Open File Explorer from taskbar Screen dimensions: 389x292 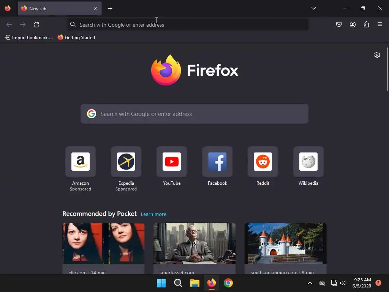tap(195, 283)
